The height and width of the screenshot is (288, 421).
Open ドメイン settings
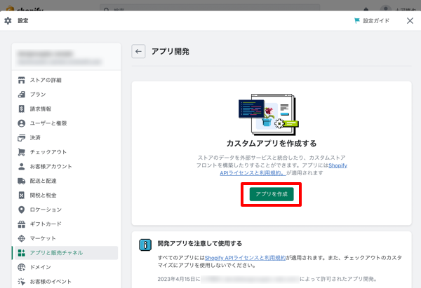40,267
